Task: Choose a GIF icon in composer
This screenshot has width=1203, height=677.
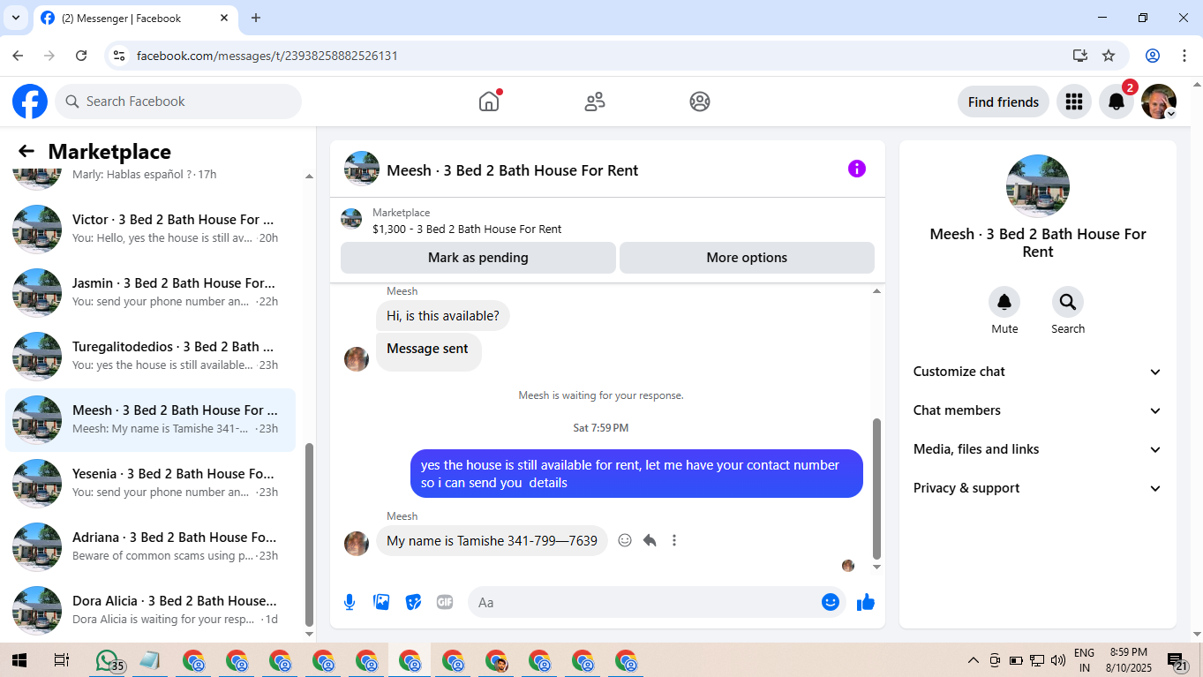Action: click(x=445, y=602)
